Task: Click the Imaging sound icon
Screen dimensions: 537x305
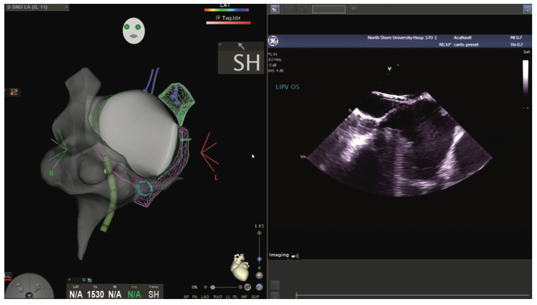Action: coord(295,256)
